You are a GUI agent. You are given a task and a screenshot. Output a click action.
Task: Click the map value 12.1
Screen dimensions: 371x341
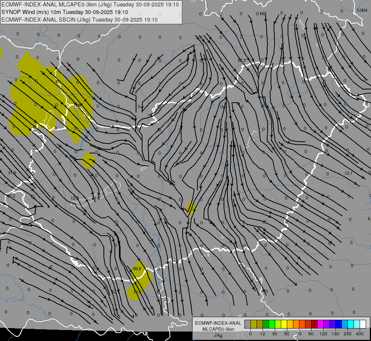coord(348,173)
